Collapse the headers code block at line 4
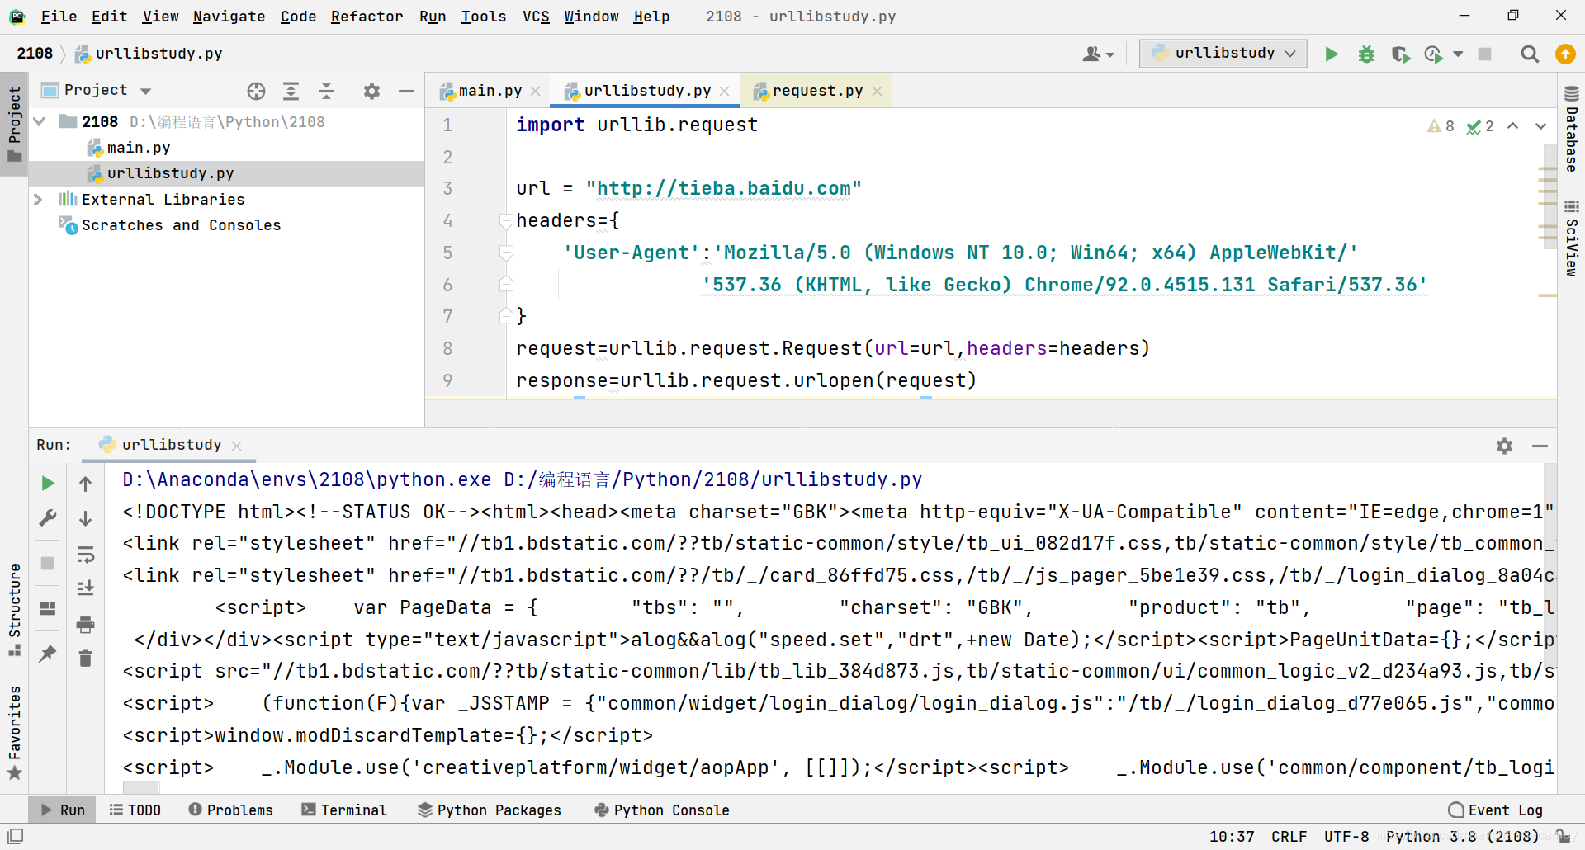 pos(506,220)
